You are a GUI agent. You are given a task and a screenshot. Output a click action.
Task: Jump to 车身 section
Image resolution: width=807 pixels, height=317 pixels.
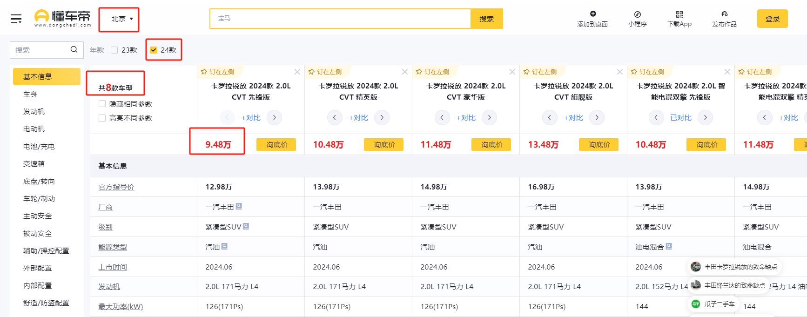(x=30, y=94)
